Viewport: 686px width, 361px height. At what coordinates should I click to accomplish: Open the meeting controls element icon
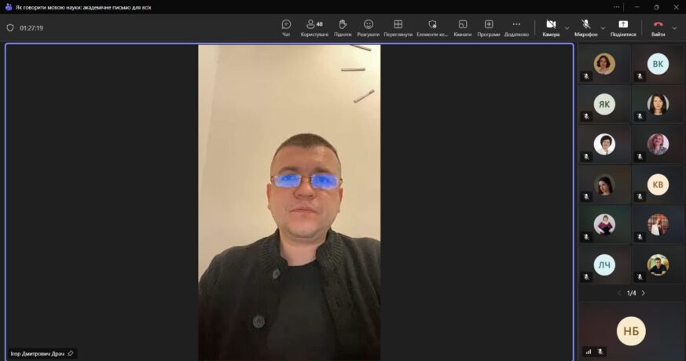(432, 27)
